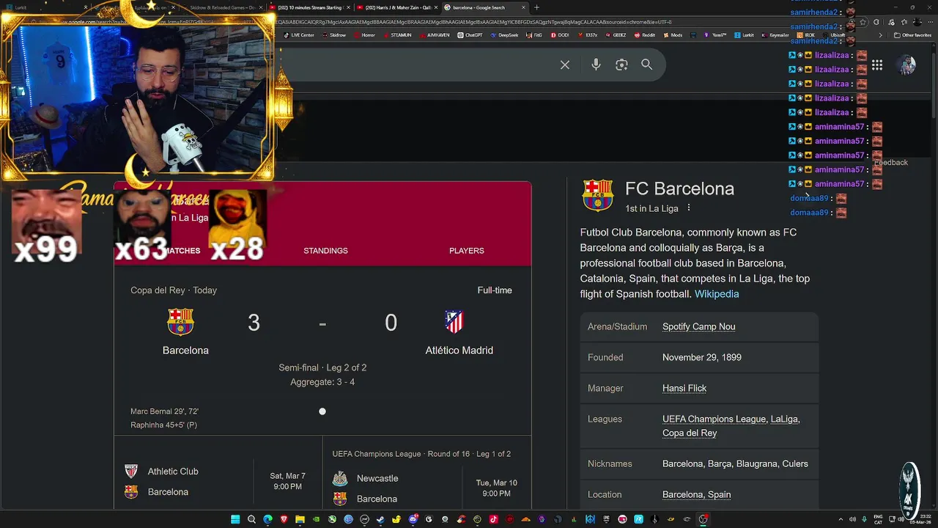This screenshot has height=528, width=938.
Task: Click the Marc Bernal goal scorer line
Action: pos(164,411)
